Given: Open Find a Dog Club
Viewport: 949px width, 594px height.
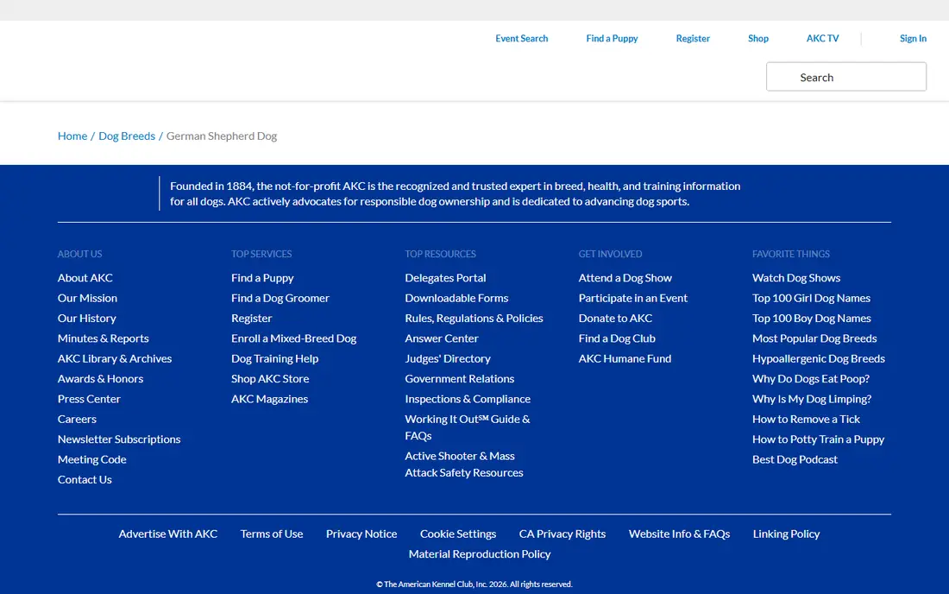Looking at the screenshot, I should pos(617,338).
